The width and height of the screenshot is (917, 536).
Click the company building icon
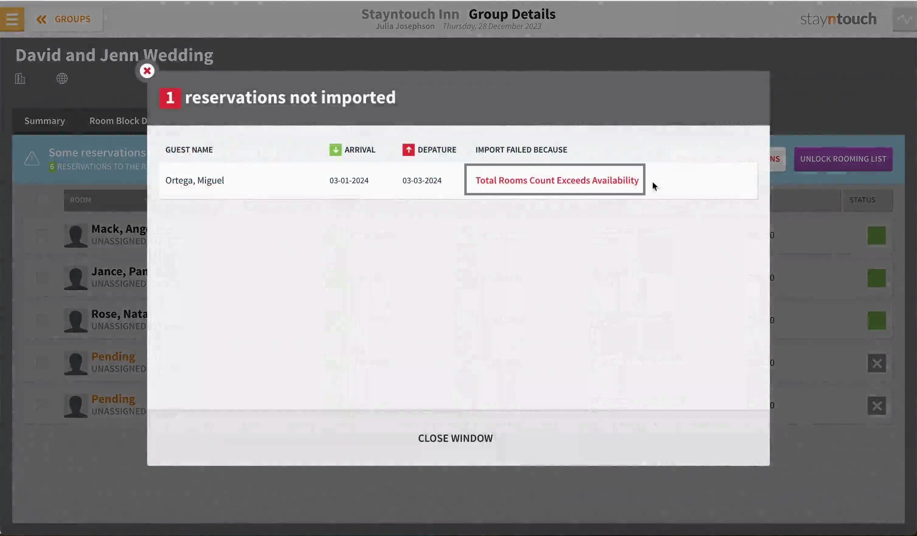tap(20, 78)
